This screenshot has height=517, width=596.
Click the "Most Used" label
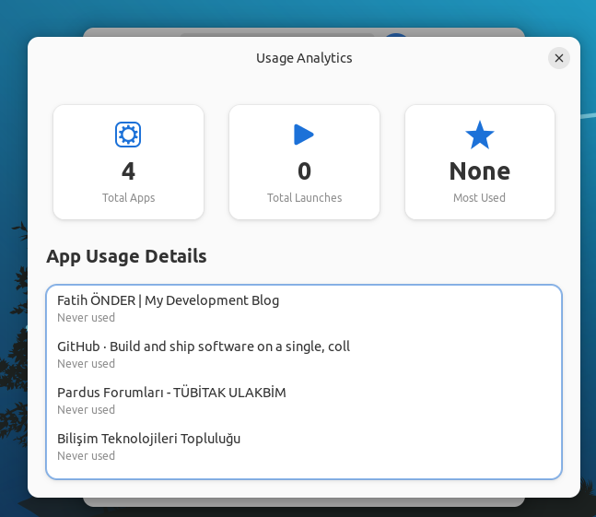(x=479, y=197)
